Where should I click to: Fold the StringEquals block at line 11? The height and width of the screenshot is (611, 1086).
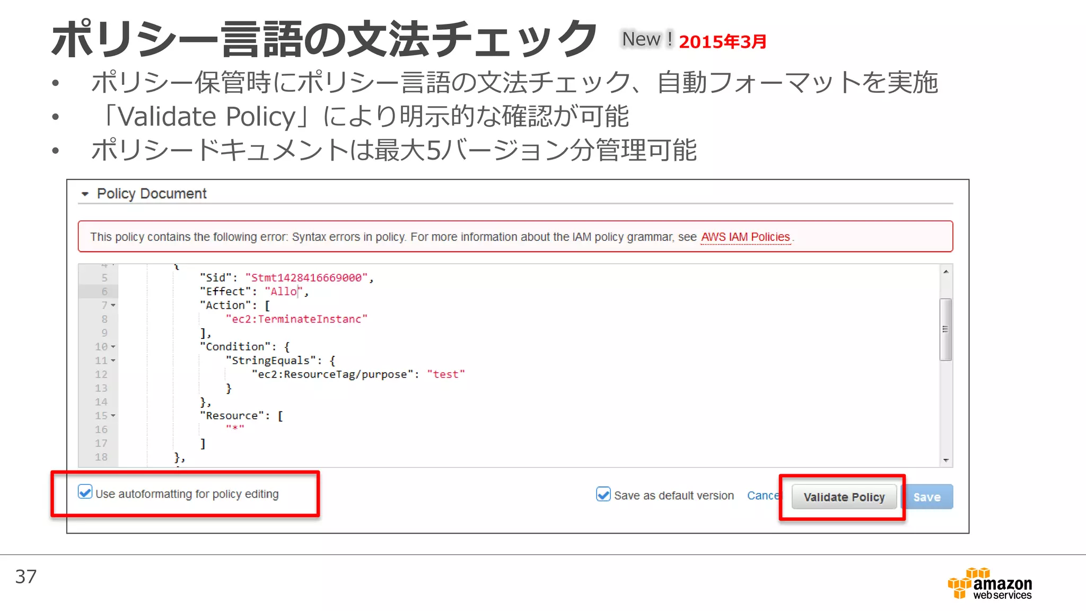(113, 361)
